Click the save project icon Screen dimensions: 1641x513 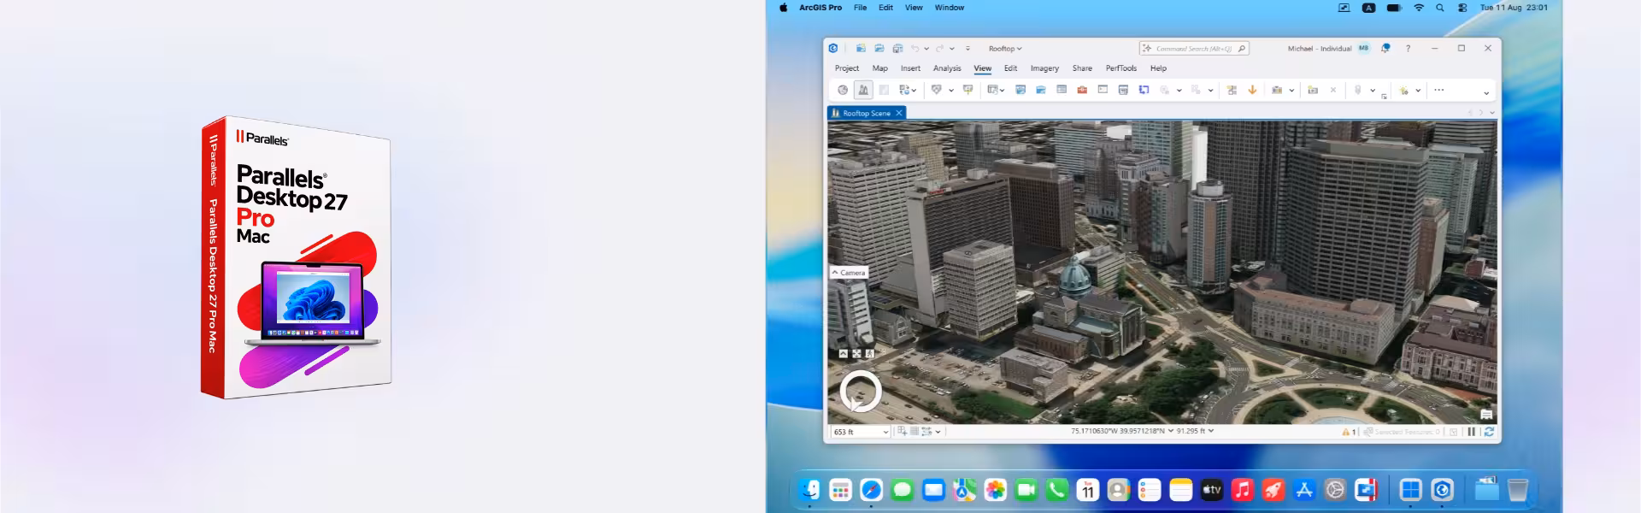[897, 49]
